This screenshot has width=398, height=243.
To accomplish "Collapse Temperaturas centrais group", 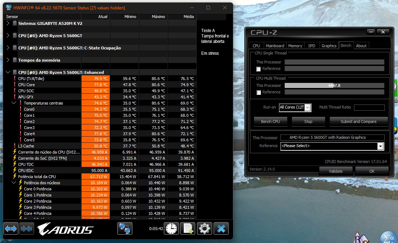I will [x=14, y=103].
